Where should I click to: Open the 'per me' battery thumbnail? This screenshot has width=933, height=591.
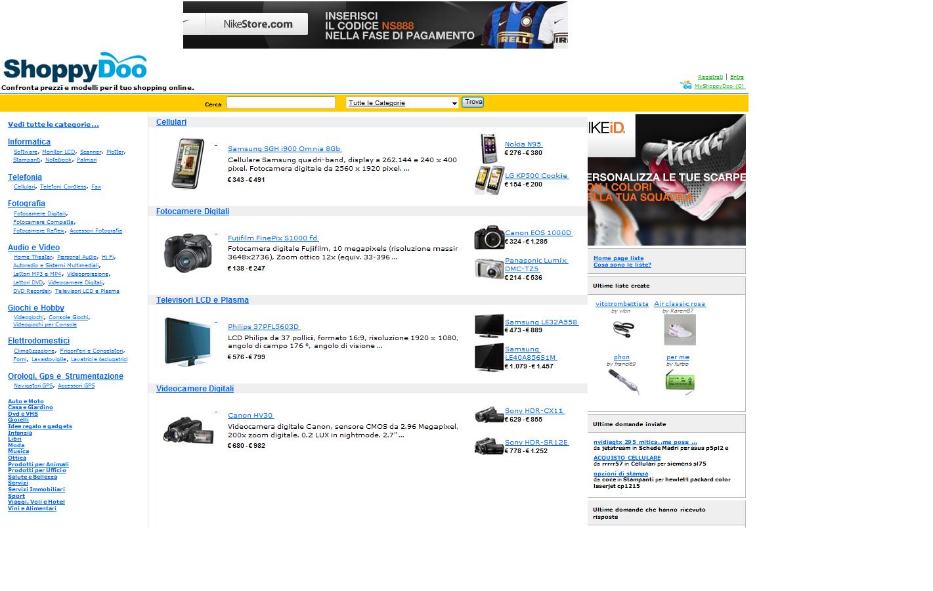680,382
